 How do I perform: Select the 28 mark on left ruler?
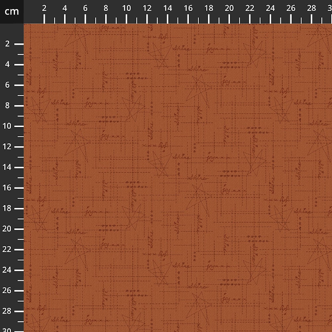click(x=8, y=311)
